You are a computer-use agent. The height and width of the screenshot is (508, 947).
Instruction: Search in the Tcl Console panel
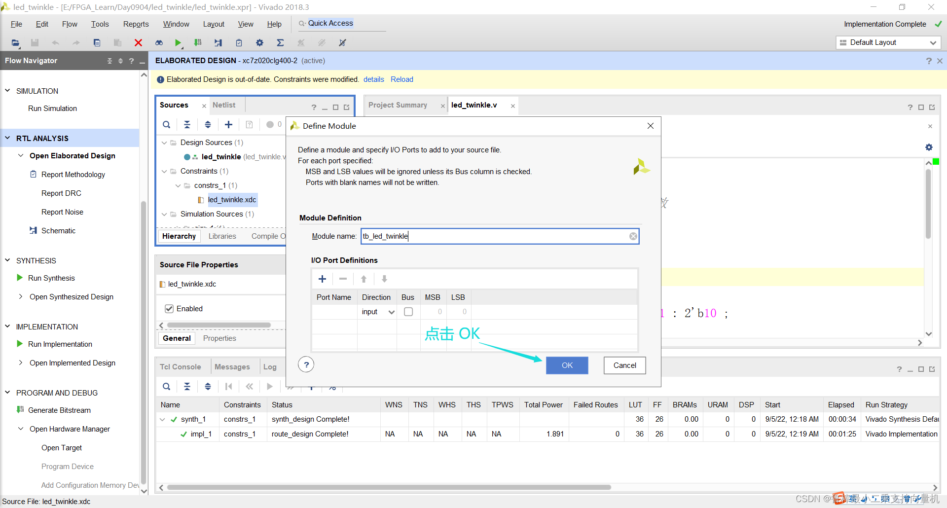pyautogui.click(x=167, y=387)
